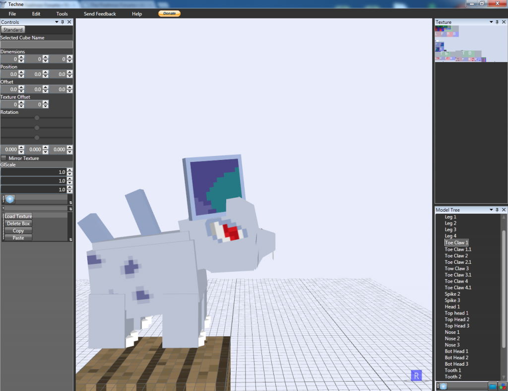Select Spike 2 in the Model Tree
This screenshot has height=391, width=508.
pos(452,294)
